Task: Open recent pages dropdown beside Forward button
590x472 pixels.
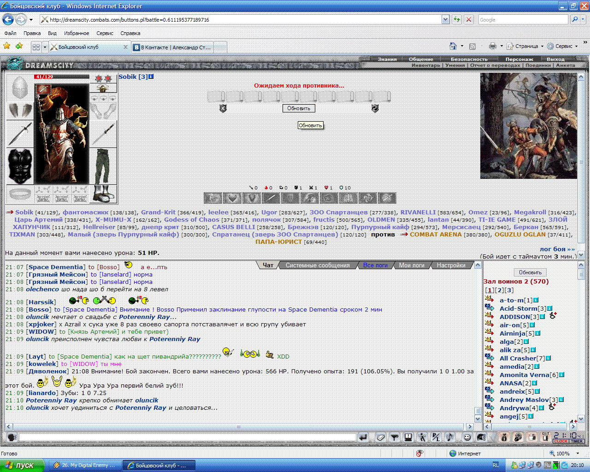Action: (x=31, y=20)
